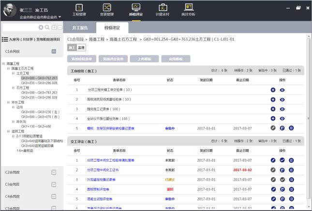Open the 计量支付 module icon
Viewport: 312px width, 211px height.
coord(163,10)
